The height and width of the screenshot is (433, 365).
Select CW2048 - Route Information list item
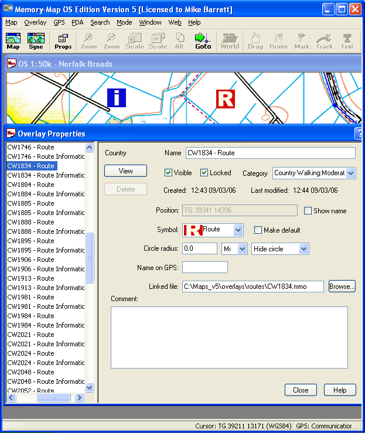tap(46, 381)
